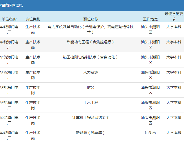Select 华能海门电厂 in the 计算机工程及网络安全 row

[x=9, y=120]
